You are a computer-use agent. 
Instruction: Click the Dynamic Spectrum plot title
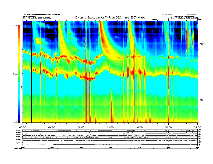pos(110,17)
